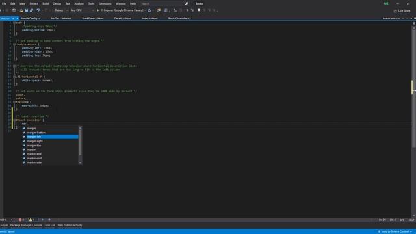Image resolution: width=416 pixels, height=234 pixels.
Task: Open the Tools menu
Action: pyautogui.click(x=91, y=4)
